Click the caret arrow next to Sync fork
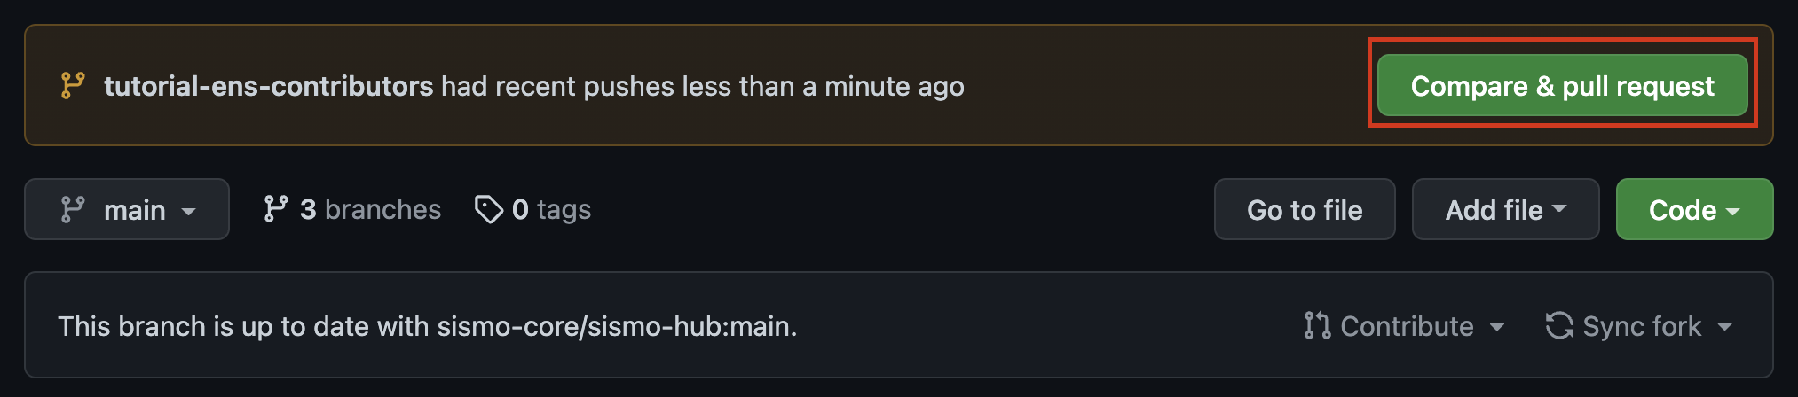 point(1724,327)
